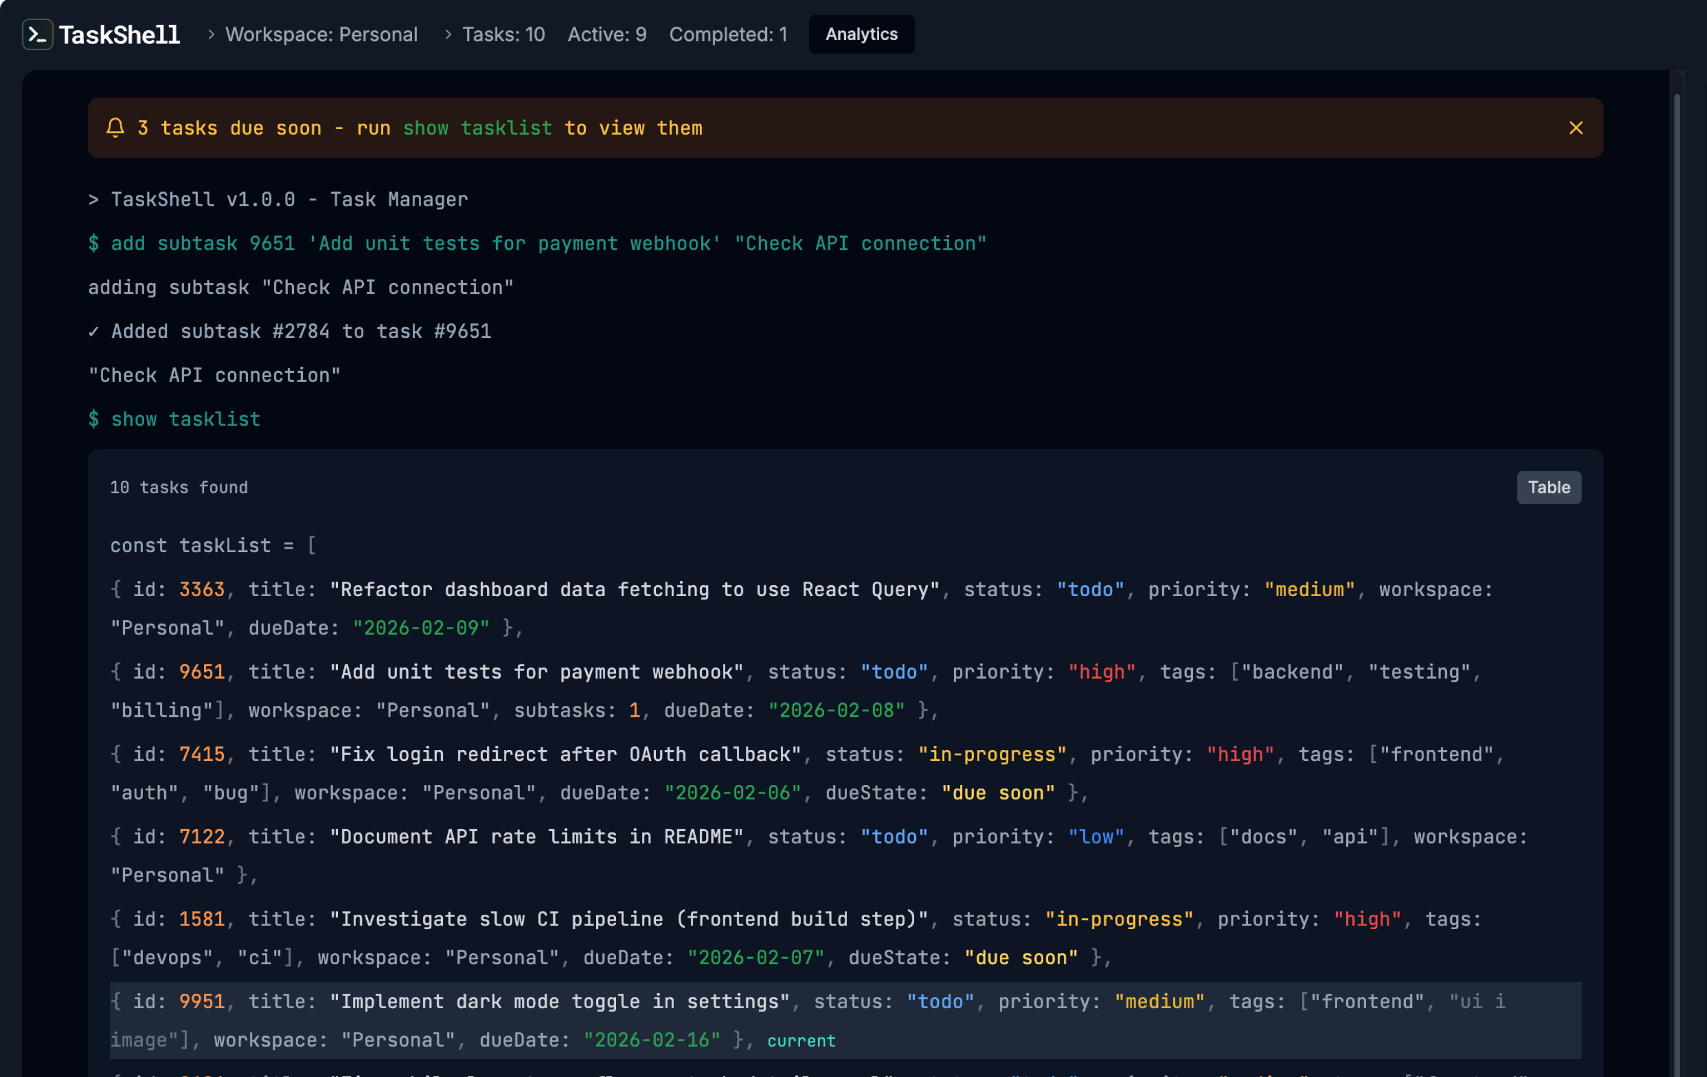Open the Analytics view
1707x1077 pixels.
click(x=860, y=33)
